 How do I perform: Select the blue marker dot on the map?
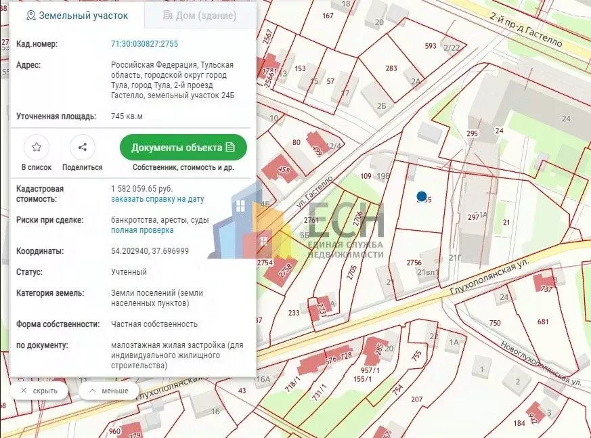(421, 196)
